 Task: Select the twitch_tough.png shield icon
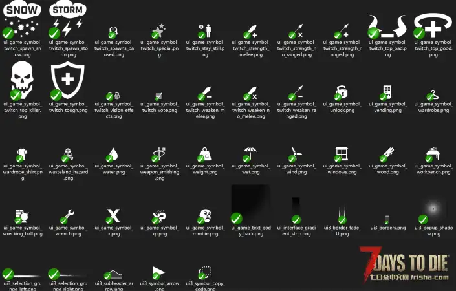coord(68,81)
